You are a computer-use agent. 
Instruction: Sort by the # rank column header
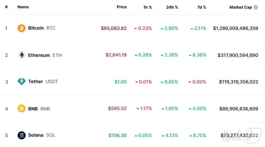coord(6,7)
